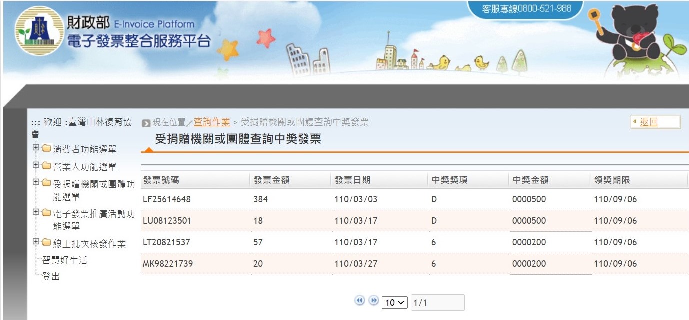
Task: Click the 返回 back button
Action: (655, 122)
